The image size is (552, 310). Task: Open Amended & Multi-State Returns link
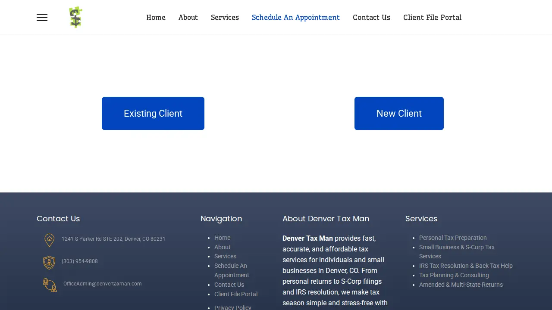(x=461, y=285)
